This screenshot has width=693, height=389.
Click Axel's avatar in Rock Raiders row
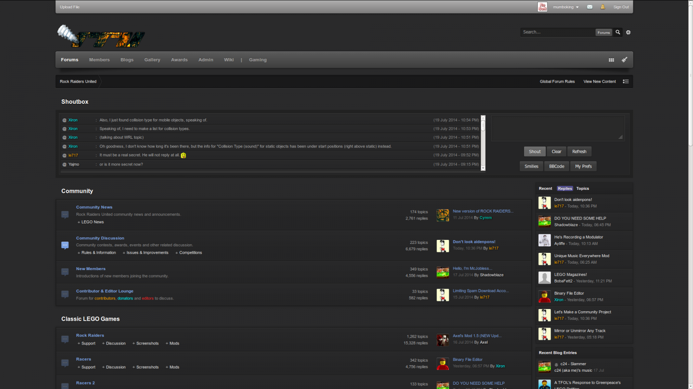pos(443,340)
